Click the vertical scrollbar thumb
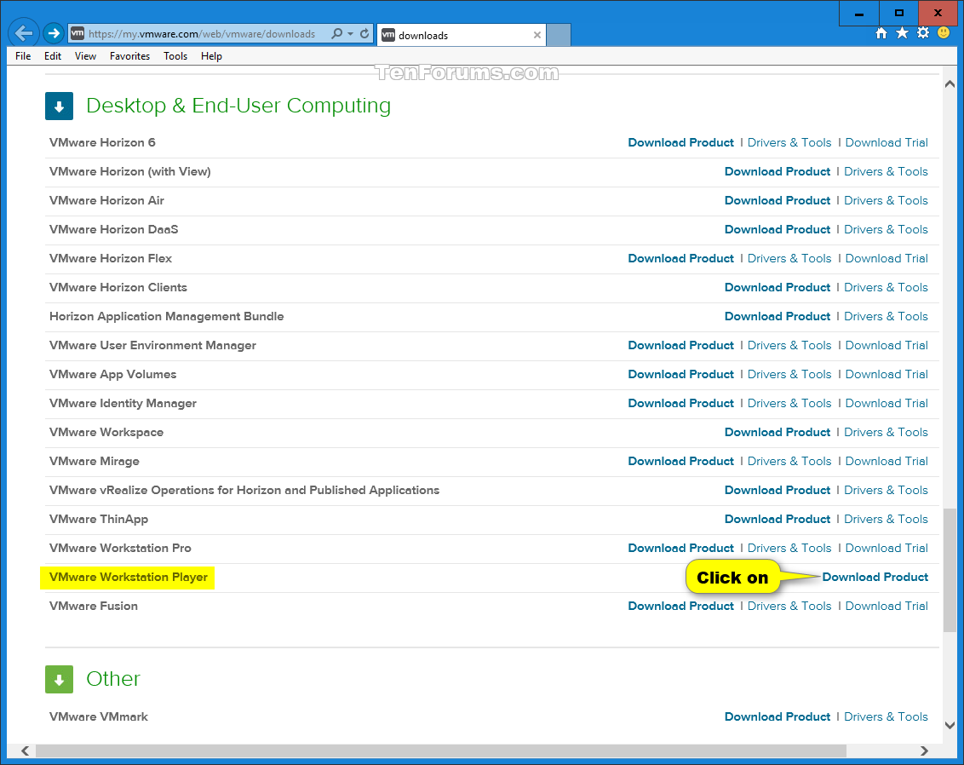Screen dimensions: 964x765 point(950,569)
